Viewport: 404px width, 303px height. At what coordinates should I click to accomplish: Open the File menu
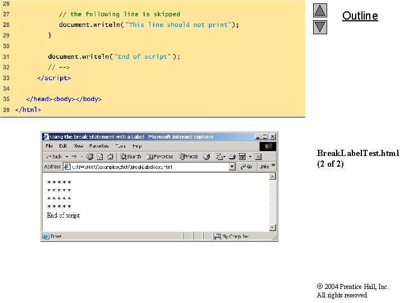(x=49, y=146)
